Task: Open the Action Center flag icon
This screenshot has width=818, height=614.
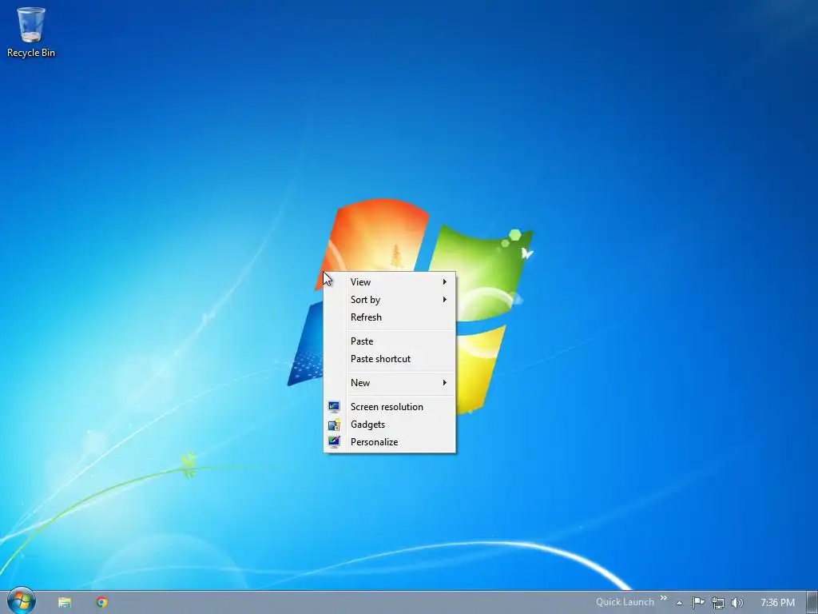Action: [x=698, y=603]
